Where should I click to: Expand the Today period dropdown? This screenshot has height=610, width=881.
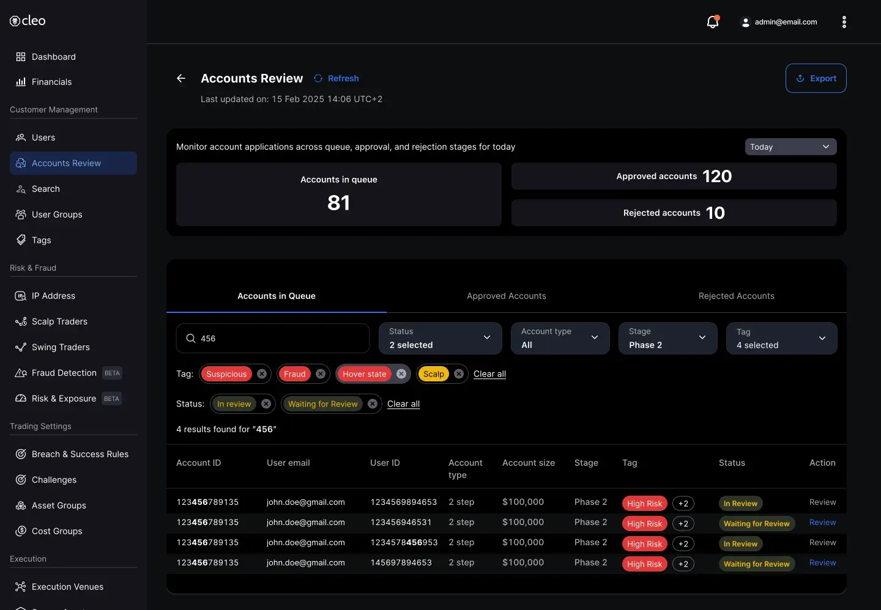tap(790, 147)
